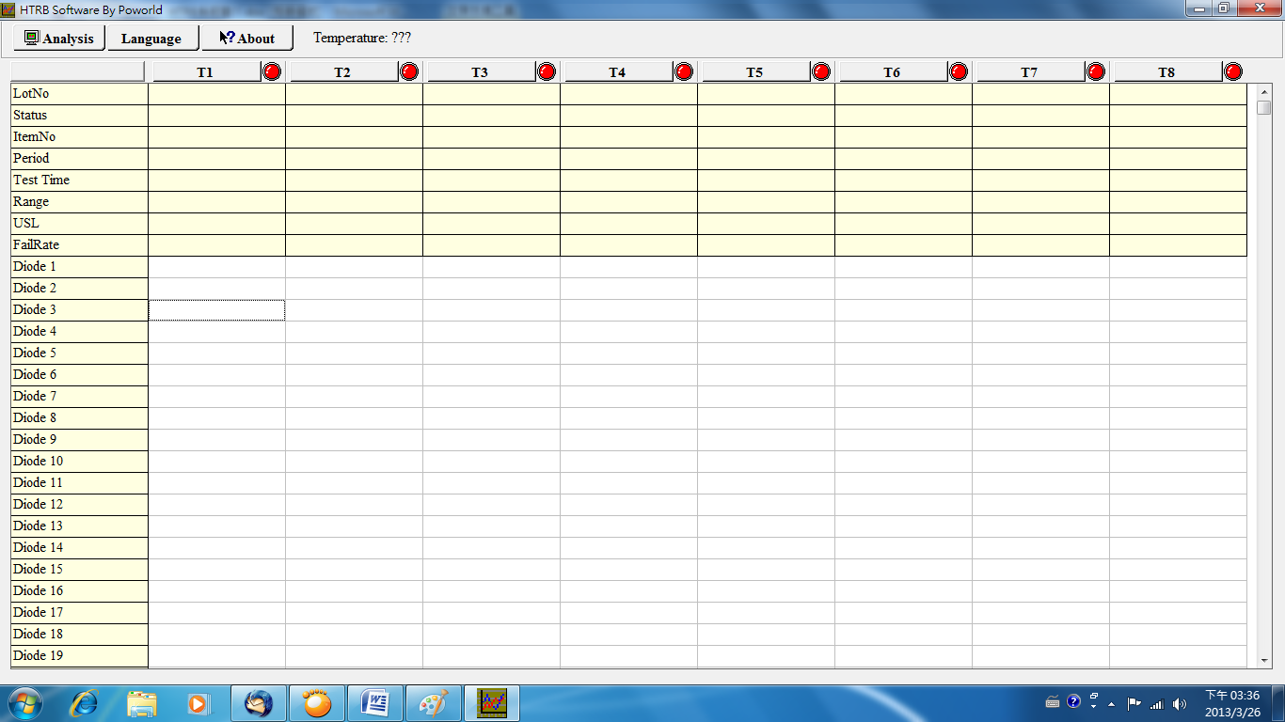Click the scroll down arrow of the grid
Viewport: 1285px width, 722px height.
click(x=1263, y=661)
